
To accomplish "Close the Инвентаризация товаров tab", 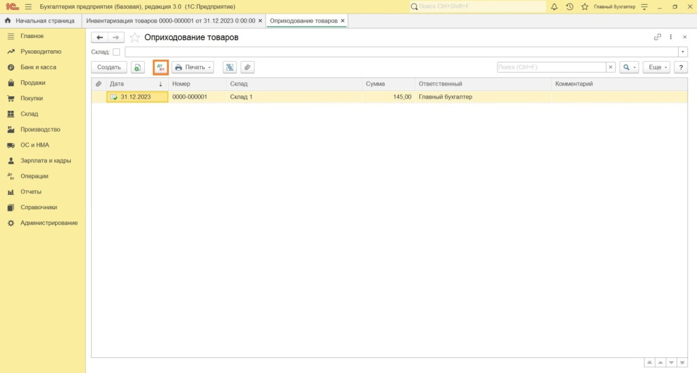I will (261, 21).
